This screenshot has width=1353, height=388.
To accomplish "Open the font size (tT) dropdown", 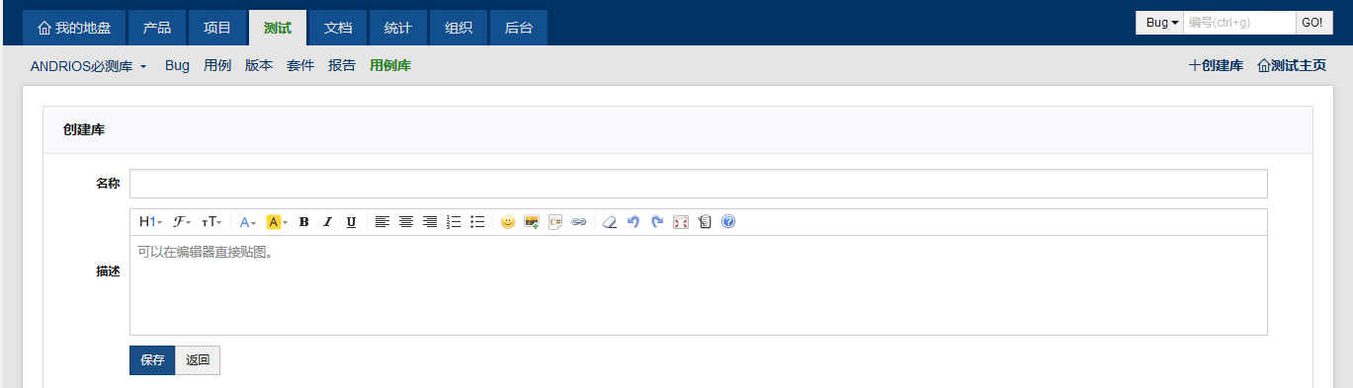I will [x=211, y=222].
